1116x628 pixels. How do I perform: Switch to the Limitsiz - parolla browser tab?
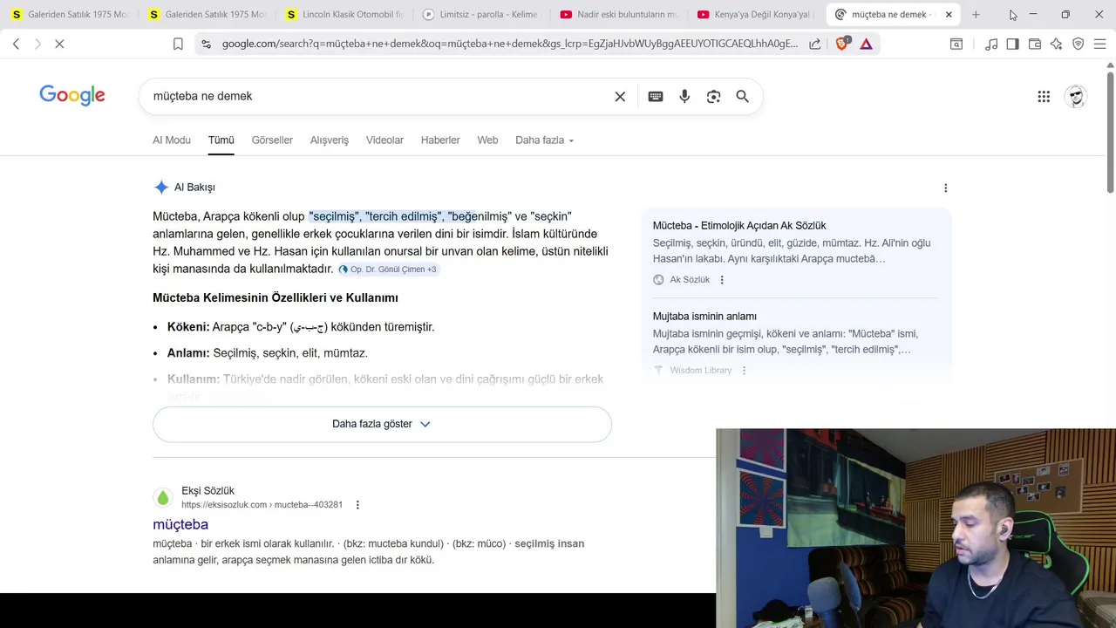coord(481,15)
